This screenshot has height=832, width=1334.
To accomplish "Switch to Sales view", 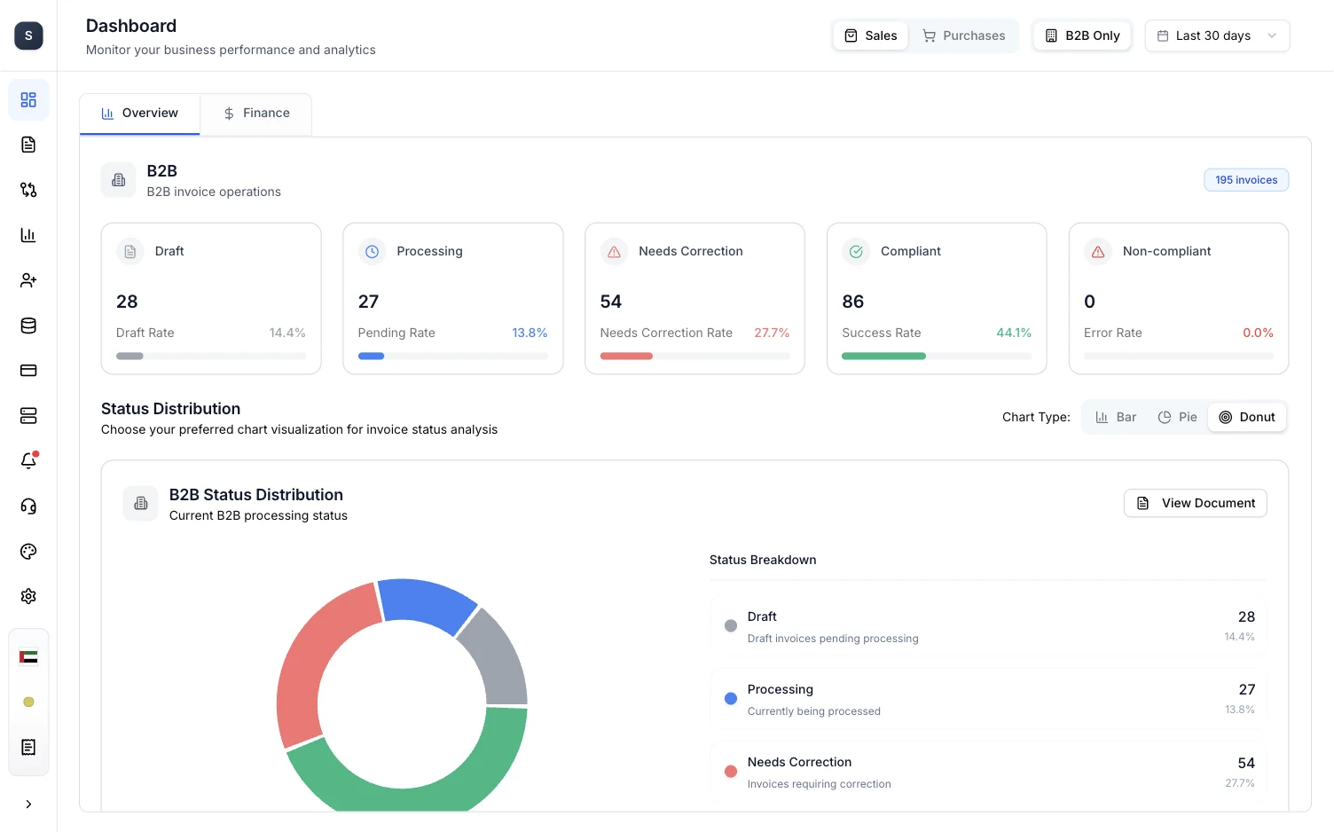I will click(870, 35).
